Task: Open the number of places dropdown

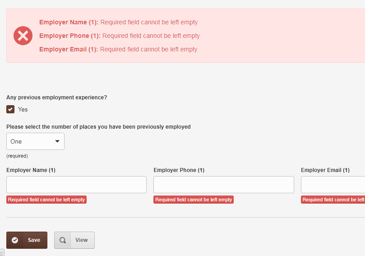Action: [35, 141]
